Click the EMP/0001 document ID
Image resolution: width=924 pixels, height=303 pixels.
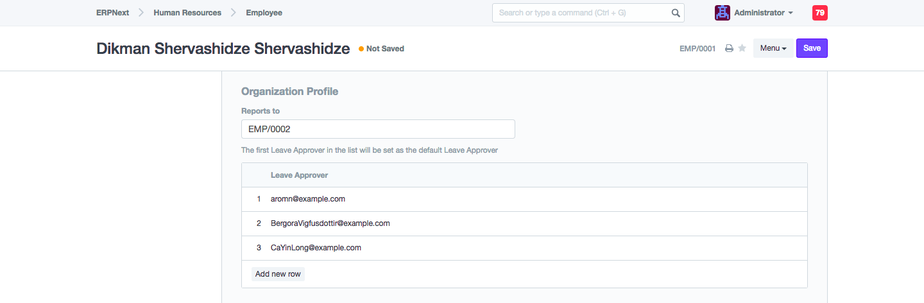coord(697,49)
